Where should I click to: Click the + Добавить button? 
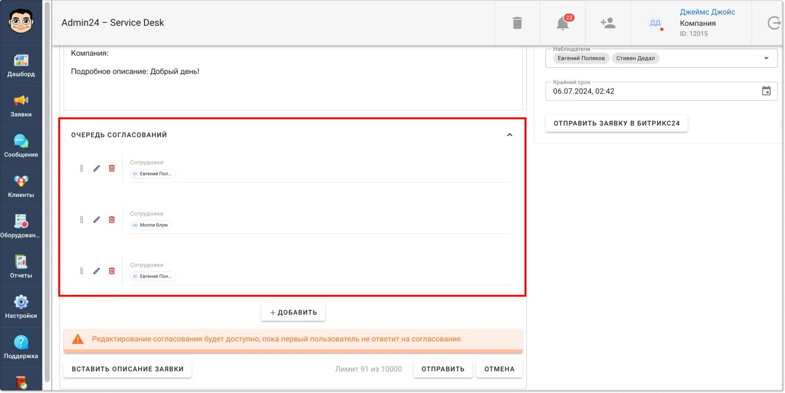[x=293, y=312]
